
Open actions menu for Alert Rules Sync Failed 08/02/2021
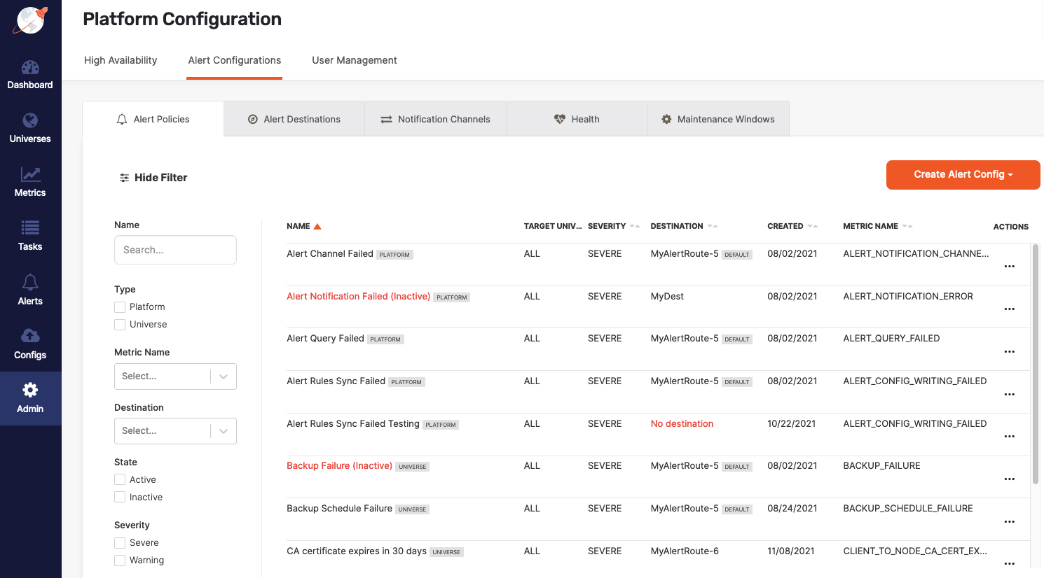click(x=1010, y=395)
